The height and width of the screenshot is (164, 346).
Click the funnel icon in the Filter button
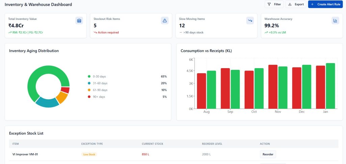269,4
